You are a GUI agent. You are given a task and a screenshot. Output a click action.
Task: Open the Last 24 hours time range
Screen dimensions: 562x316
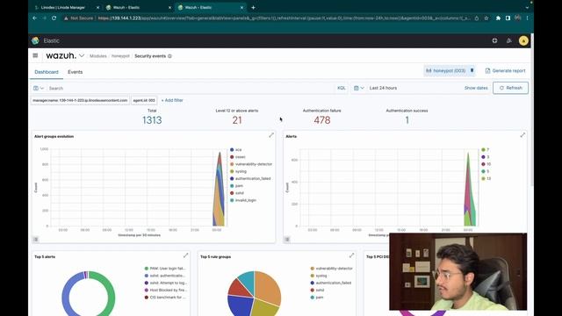coord(383,88)
